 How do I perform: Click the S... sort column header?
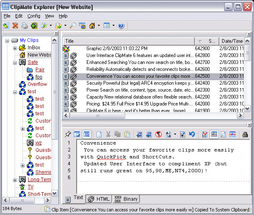pos(207,41)
